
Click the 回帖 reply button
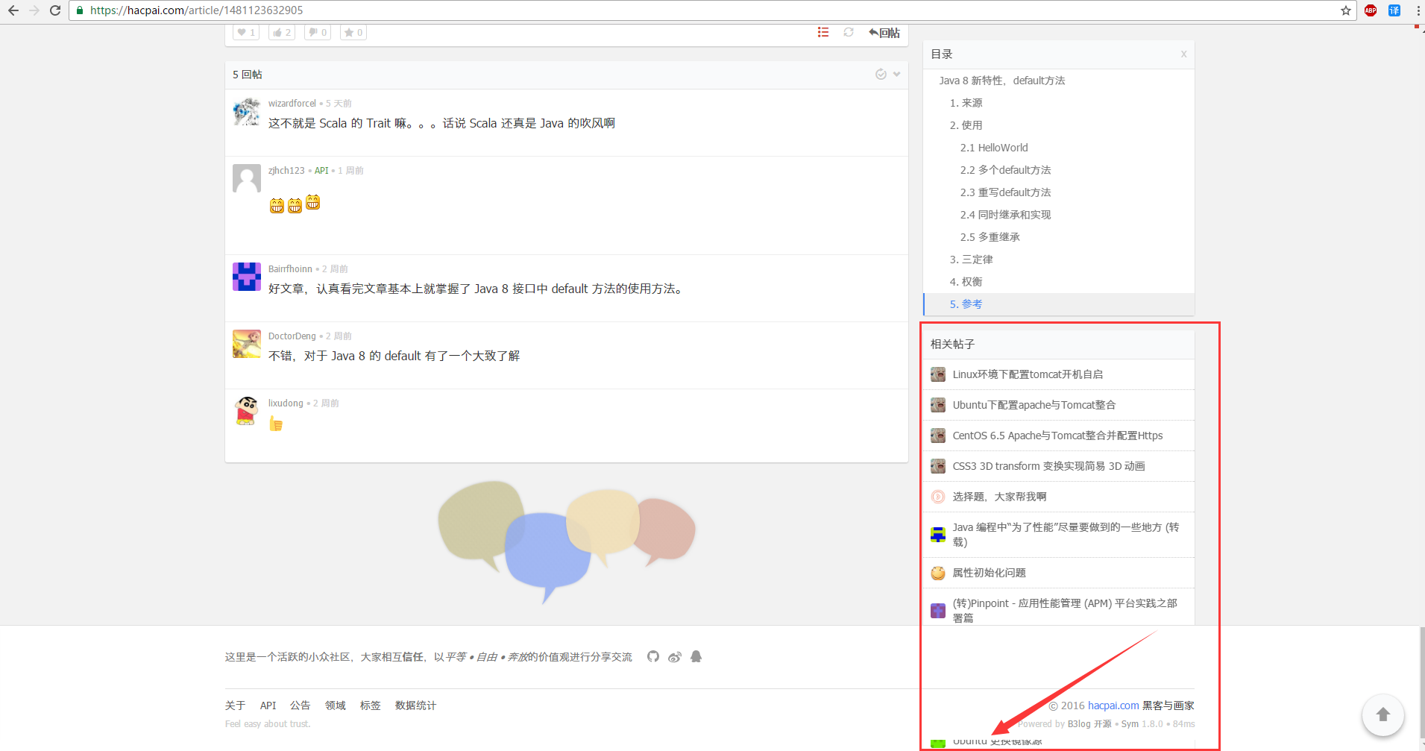884,33
